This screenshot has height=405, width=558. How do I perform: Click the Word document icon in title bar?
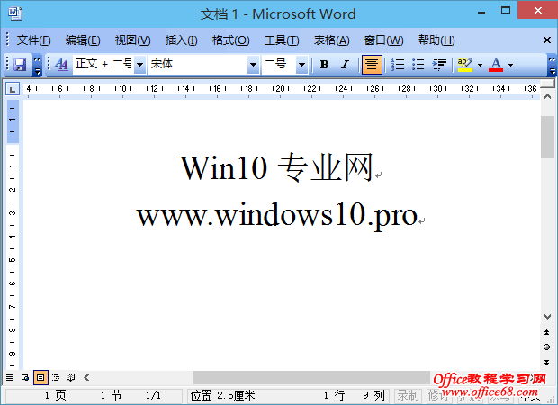pyautogui.click(x=15, y=13)
